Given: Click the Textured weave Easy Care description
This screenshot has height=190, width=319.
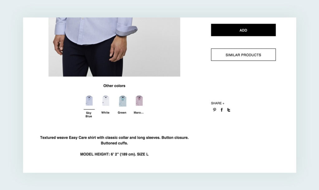Looking at the screenshot, I should (x=114, y=140).
